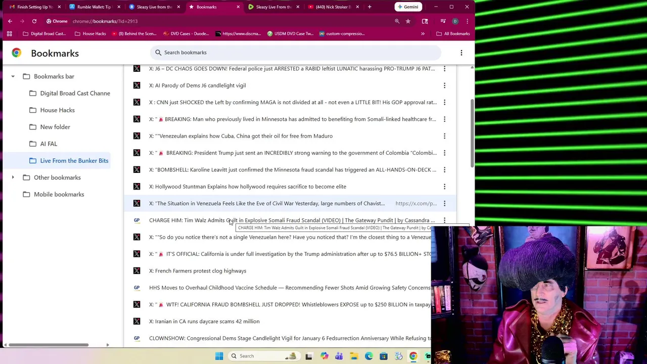The height and width of the screenshot is (364, 647).
Task: Select the CLOWNSHOW Congressional Dems bookmark
Action: 290,338
